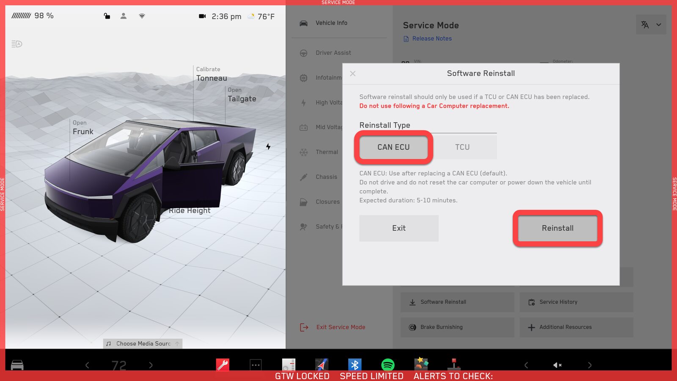The width and height of the screenshot is (677, 381).
Task: Open the three-dots app launcher
Action: coord(256,364)
